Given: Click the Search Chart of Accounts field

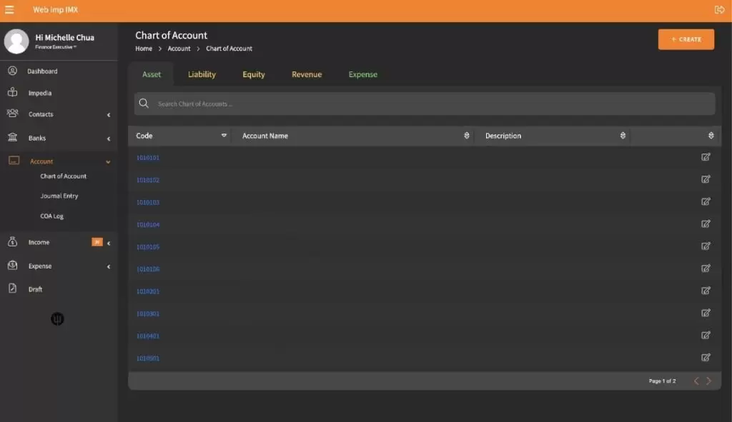Looking at the screenshot, I should click(x=429, y=104).
